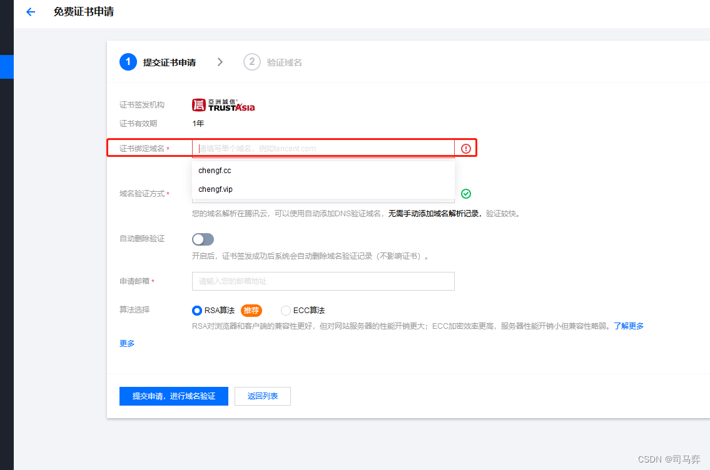This screenshot has height=470, width=710.
Task: Toggle the 自动删除验证 switch
Action: [x=203, y=239]
